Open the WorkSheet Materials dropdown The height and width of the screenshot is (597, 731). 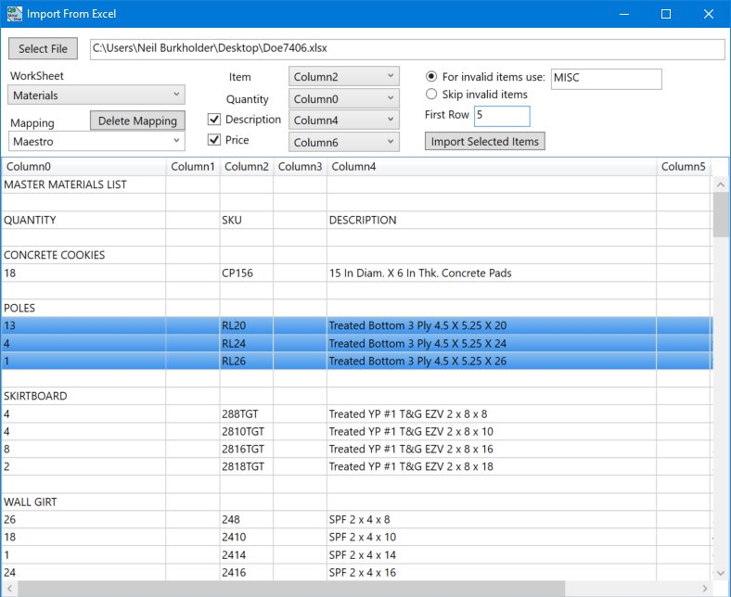[x=96, y=95]
